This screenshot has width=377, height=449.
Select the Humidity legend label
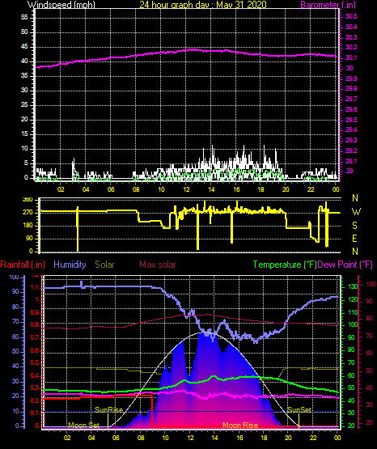click(70, 265)
